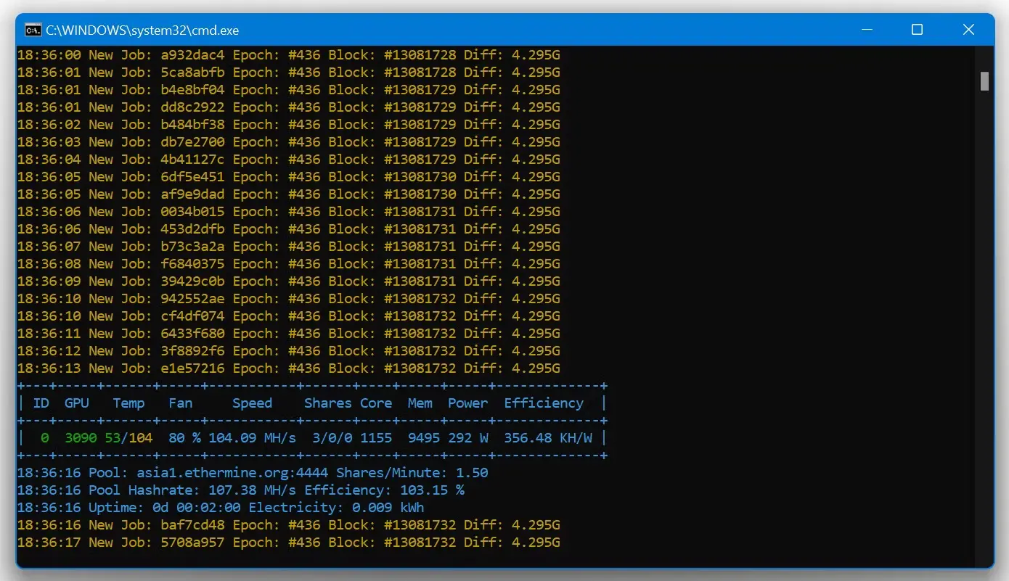
Task: Click the C:\WINDOWS\system32\cmd.exe title text
Action: (x=142, y=30)
